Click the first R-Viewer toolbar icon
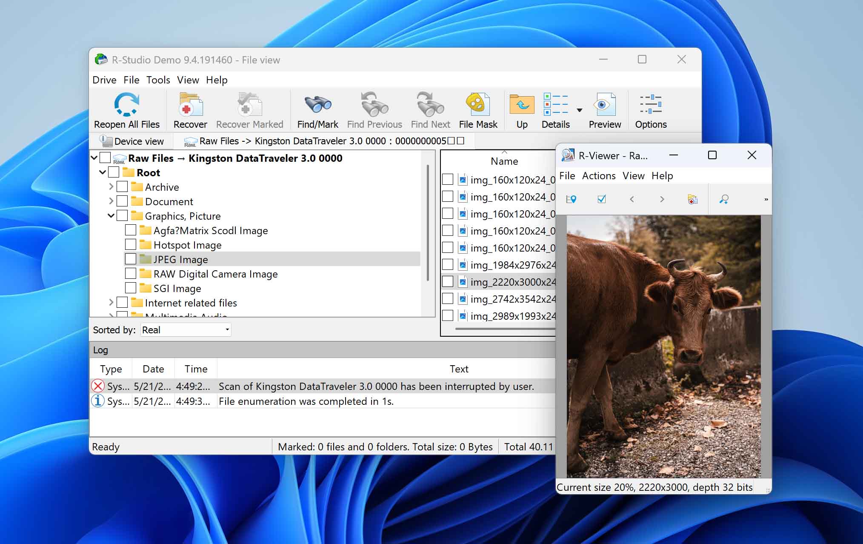 (x=571, y=199)
